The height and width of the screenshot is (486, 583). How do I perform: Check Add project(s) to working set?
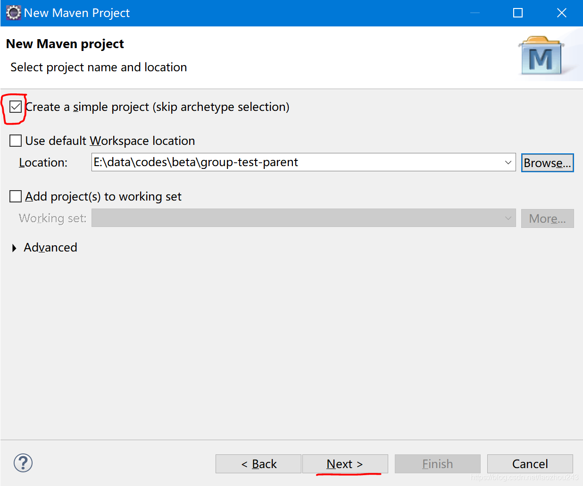[16, 196]
